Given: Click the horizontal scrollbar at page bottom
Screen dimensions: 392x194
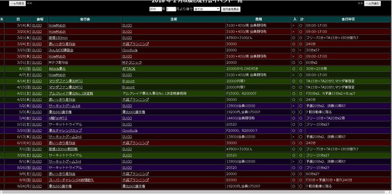Looking at the screenshot, I should point(196,192).
